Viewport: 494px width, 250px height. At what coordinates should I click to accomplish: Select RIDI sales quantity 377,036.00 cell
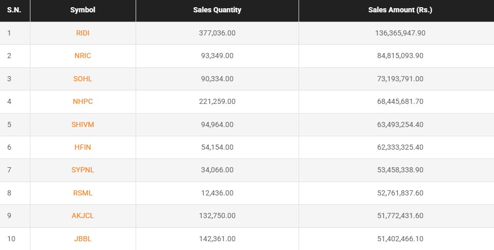[x=217, y=33]
